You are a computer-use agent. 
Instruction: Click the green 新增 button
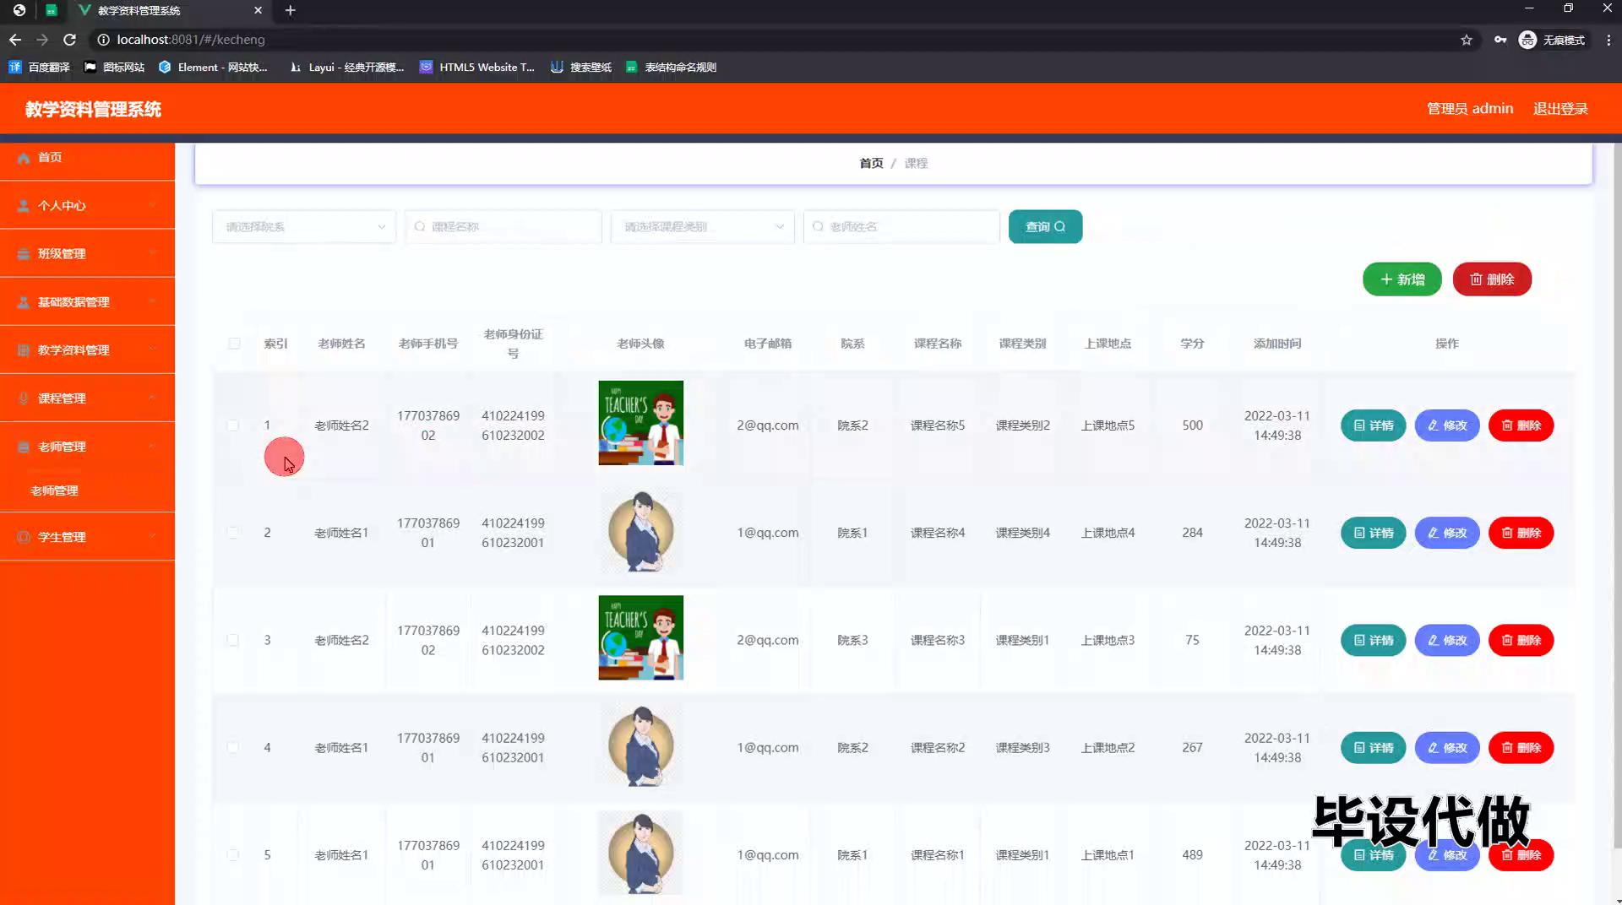1402,279
